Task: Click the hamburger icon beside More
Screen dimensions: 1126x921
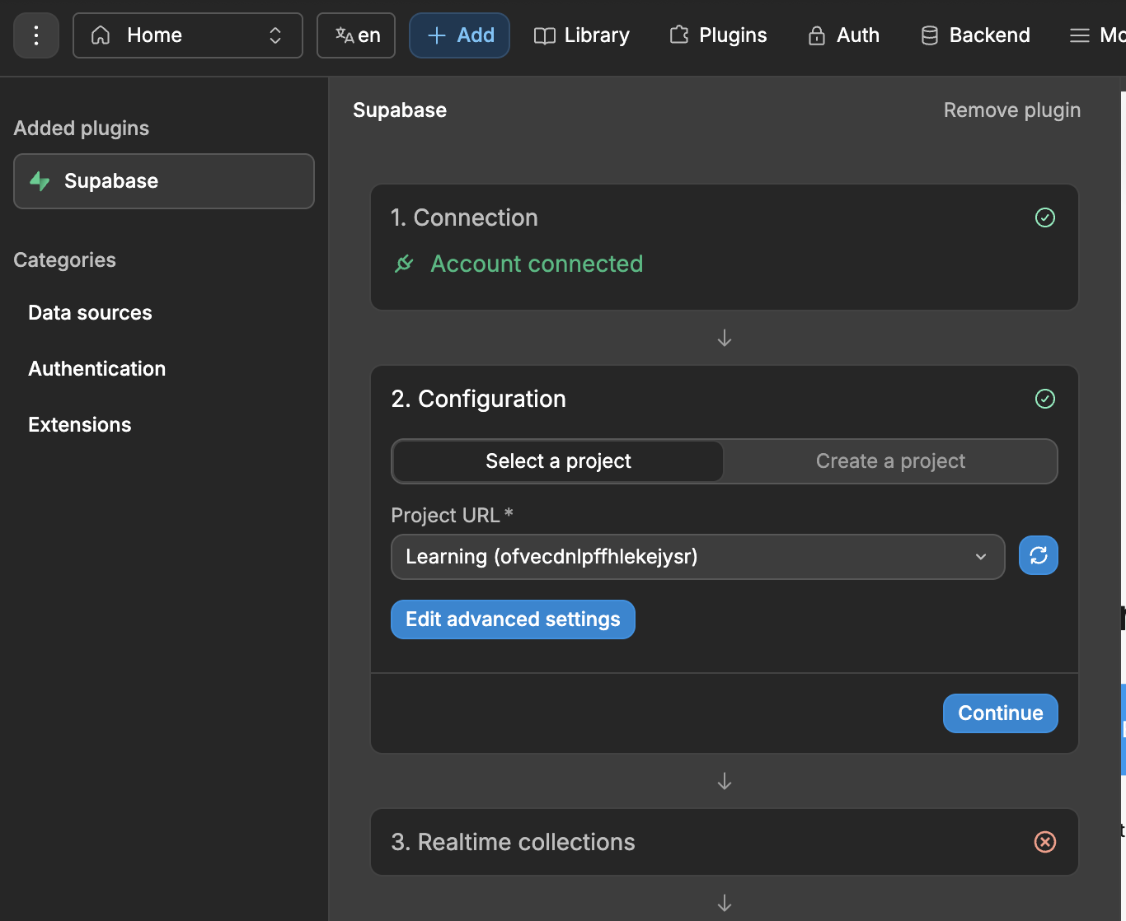Action: point(1080,35)
